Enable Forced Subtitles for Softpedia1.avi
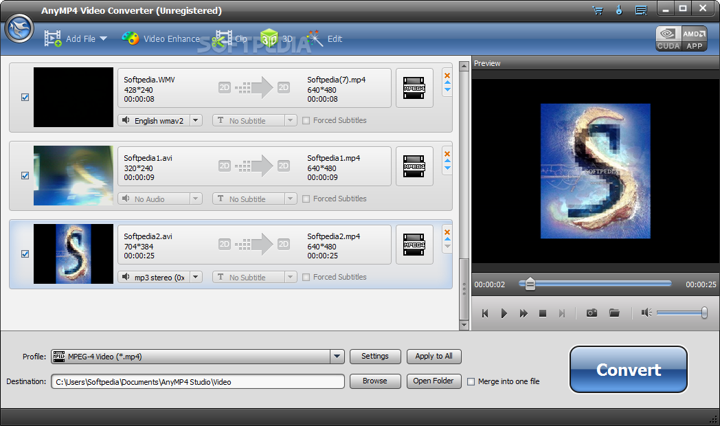This screenshot has height=426, width=720. point(306,199)
